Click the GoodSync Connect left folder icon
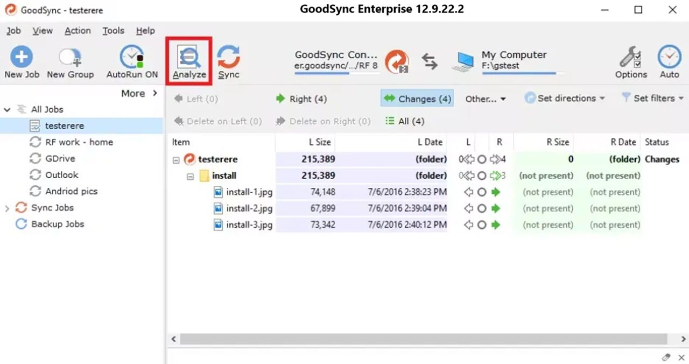This screenshot has height=364, width=689. tap(397, 61)
